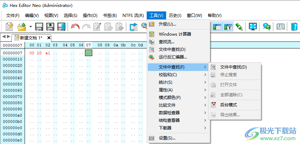Expand the 模式颜色(P) submenu
Viewport: 300px width, 144px height.
pyautogui.click(x=178, y=97)
